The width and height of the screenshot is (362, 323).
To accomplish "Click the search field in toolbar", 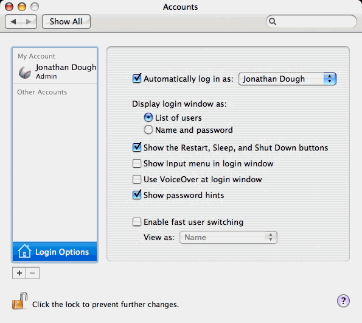I will (x=312, y=21).
